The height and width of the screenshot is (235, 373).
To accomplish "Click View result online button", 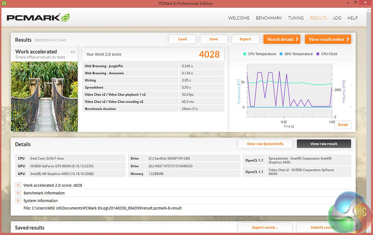I will tap(328, 39).
